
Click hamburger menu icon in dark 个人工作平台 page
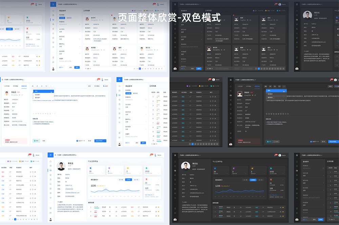[175, 155]
